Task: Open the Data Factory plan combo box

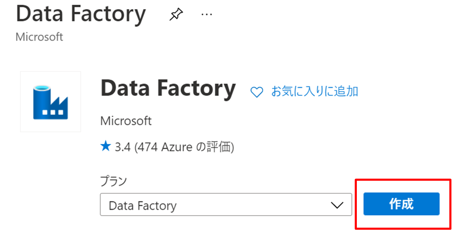Action: (x=216, y=205)
